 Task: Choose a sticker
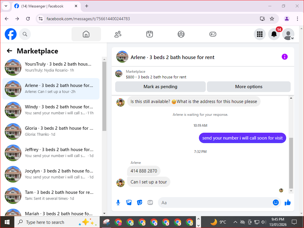tap(140, 202)
